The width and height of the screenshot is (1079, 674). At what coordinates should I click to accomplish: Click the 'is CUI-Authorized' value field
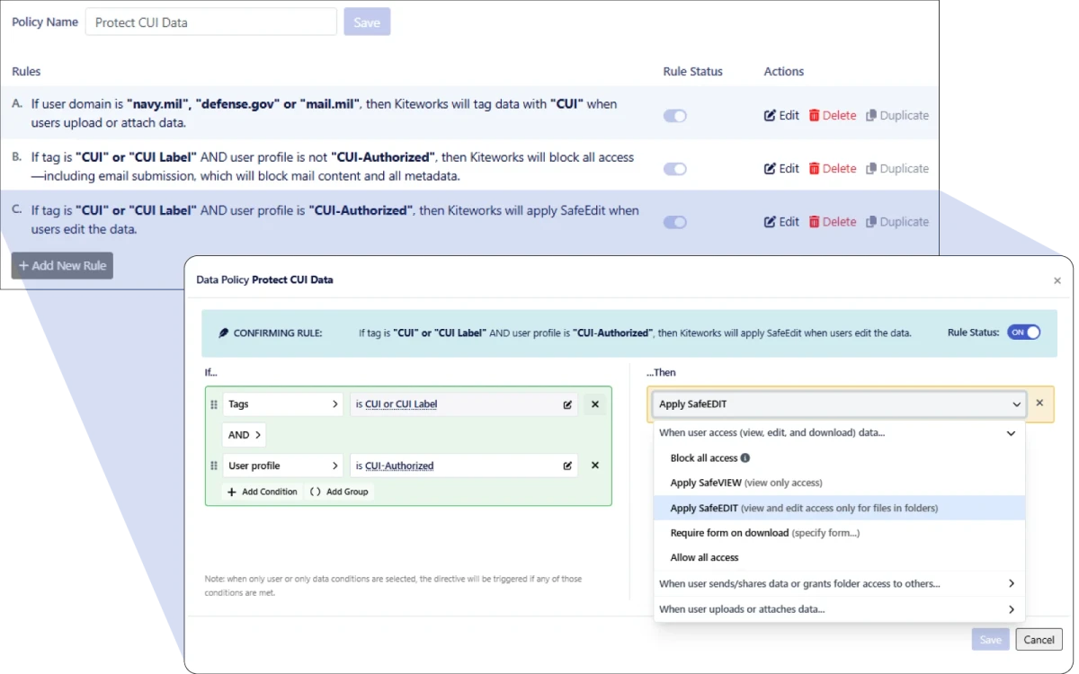pyautogui.click(x=464, y=466)
